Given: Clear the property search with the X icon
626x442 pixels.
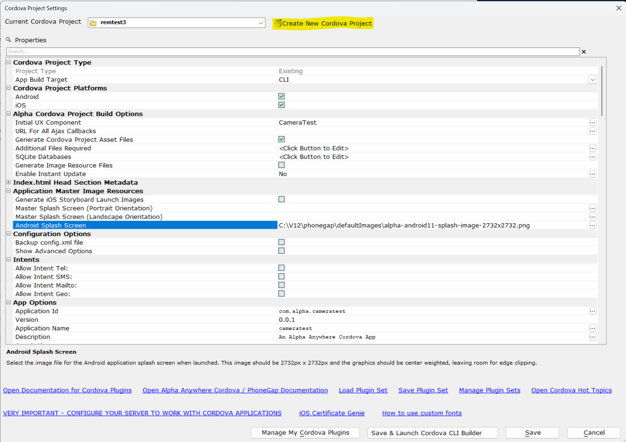Looking at the screenshot, I should click(x=583, y=52).
